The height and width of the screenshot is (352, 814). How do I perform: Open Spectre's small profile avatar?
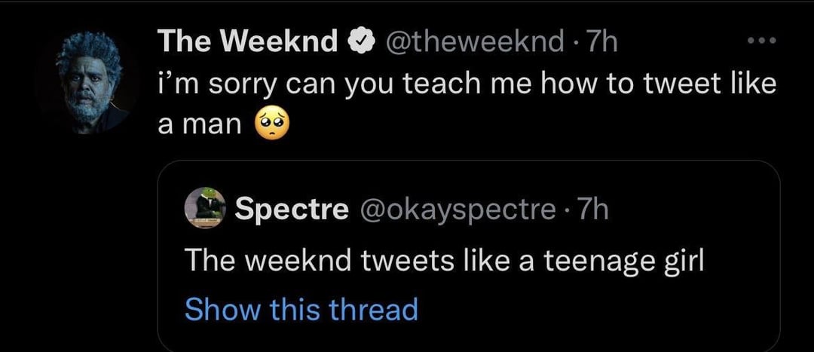click(206, 210)
